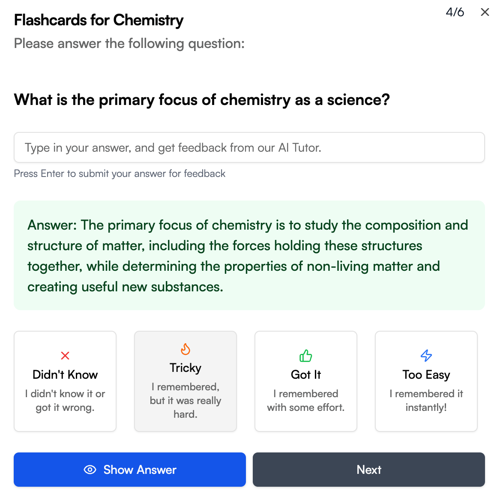This screenshot has height=497, width=503.
Task: Go to the next flashcard with Next
Action: point(368,470)
